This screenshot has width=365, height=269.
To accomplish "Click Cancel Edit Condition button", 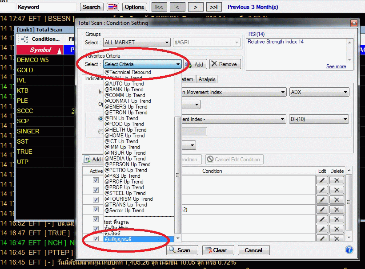I will [234, 160].
